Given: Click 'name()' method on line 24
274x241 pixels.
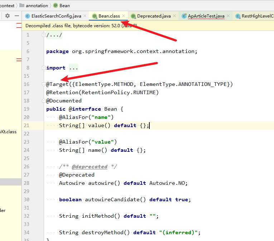Looking at the screenshot, I should click(97, 150).
